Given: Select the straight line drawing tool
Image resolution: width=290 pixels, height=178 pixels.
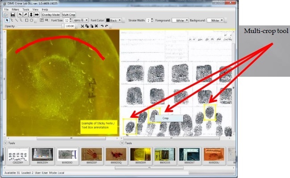Looking at the screenshot, I should [17, 21].
